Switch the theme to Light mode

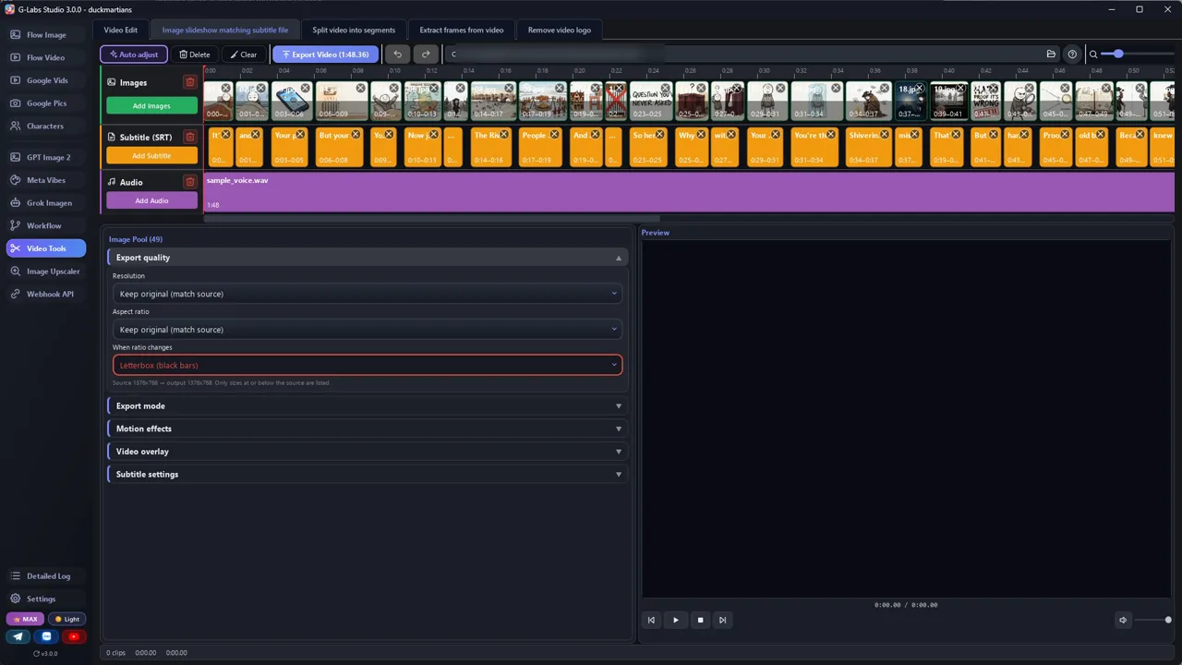click(x=66, y=619)
